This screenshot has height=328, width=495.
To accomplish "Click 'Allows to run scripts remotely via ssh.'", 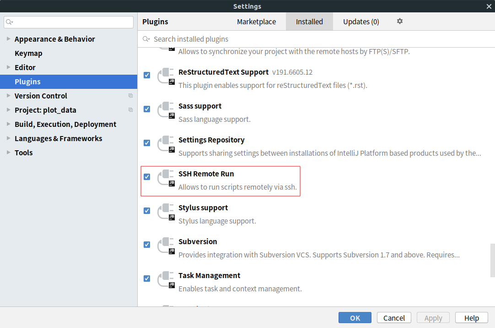I will (x=237, y=187).
